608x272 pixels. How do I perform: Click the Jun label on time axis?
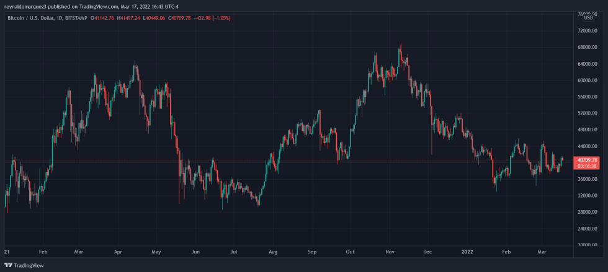196,252
